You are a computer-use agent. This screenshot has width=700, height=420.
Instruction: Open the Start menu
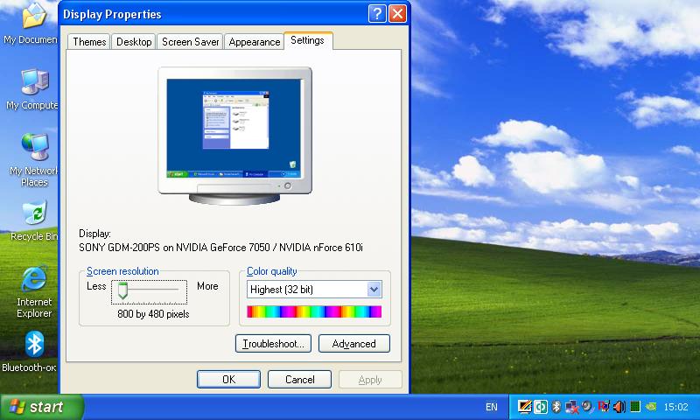[x=41, y=407]
